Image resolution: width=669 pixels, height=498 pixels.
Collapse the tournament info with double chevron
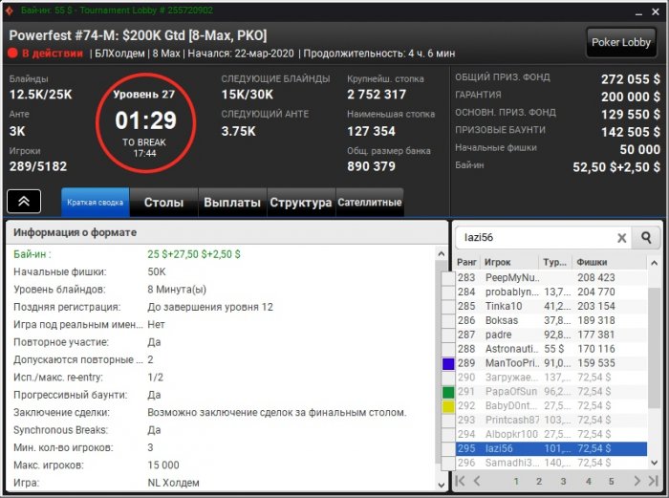tap(24, 201)
